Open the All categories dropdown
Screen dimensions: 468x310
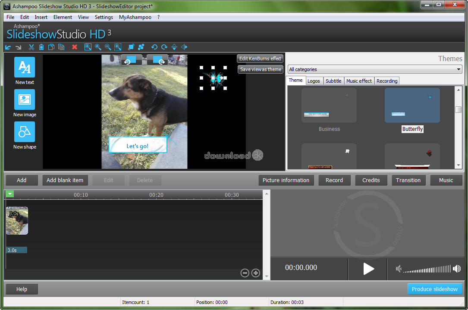click(x=375, y=69)
